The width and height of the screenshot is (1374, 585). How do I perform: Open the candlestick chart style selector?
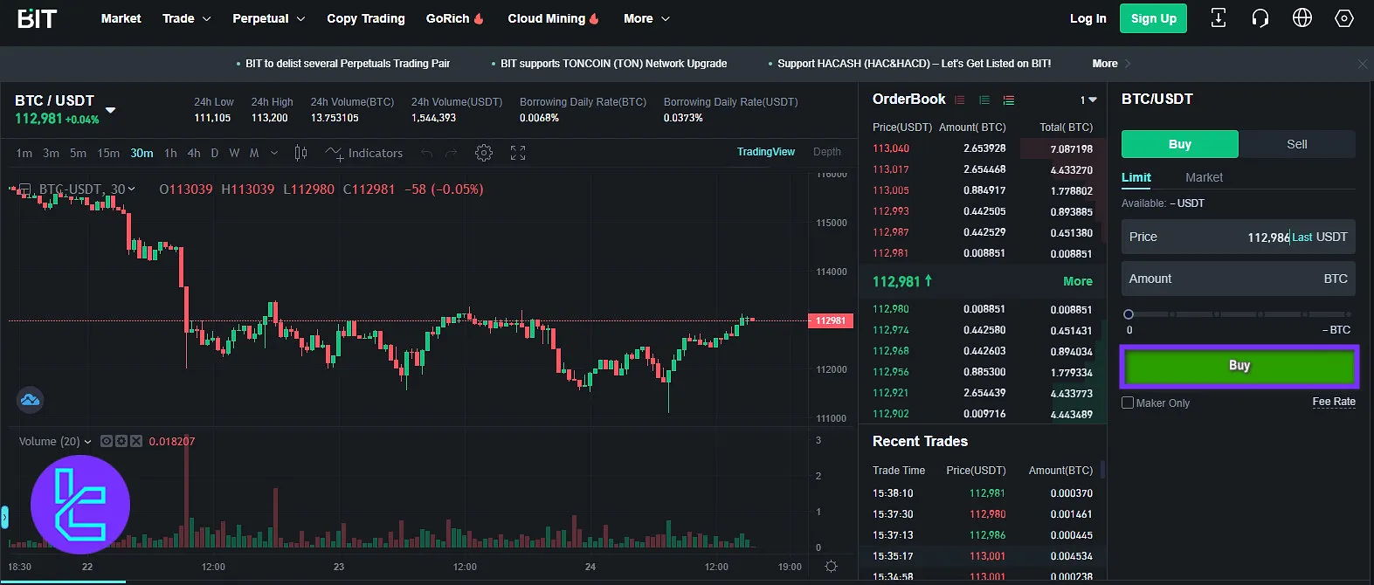[x=300, y=153]
